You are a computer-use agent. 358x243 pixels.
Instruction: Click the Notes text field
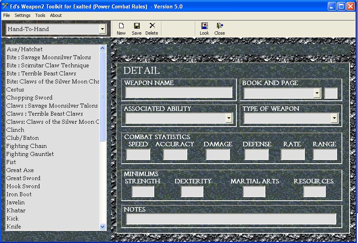coord(231,219)
